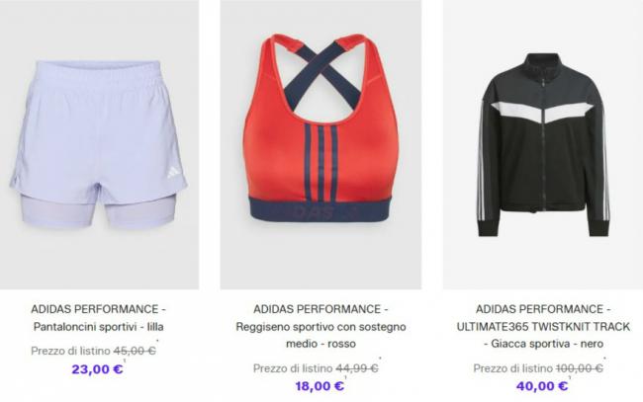
Task: Click the Adidas logo on the lilac shorts
Action: coord(173,173)
